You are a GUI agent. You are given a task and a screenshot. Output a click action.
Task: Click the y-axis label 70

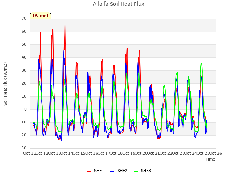click(x=24, y=18)
